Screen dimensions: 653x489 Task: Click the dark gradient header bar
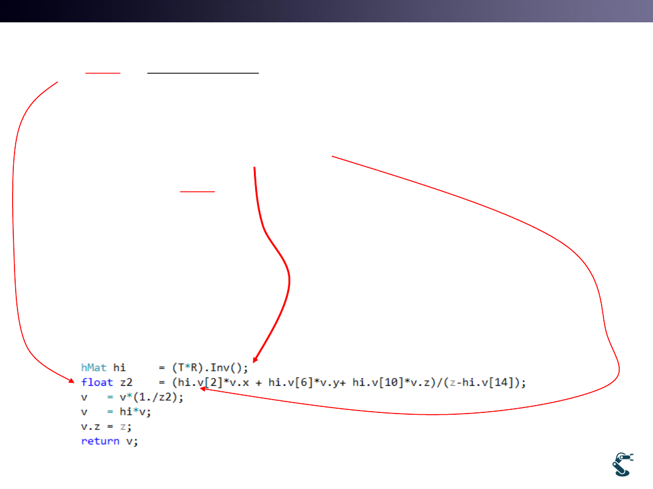[x=326, y=11]
